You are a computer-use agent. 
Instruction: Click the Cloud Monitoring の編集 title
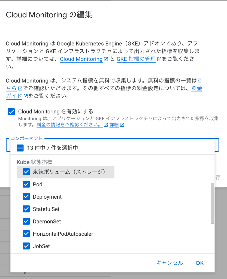click(49, 15)
